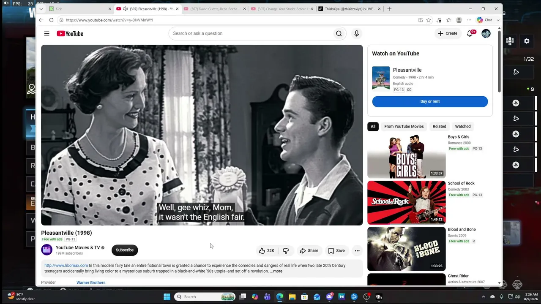Subscribe to YouTube Movies & TV
541x304 pixels.
125,250
